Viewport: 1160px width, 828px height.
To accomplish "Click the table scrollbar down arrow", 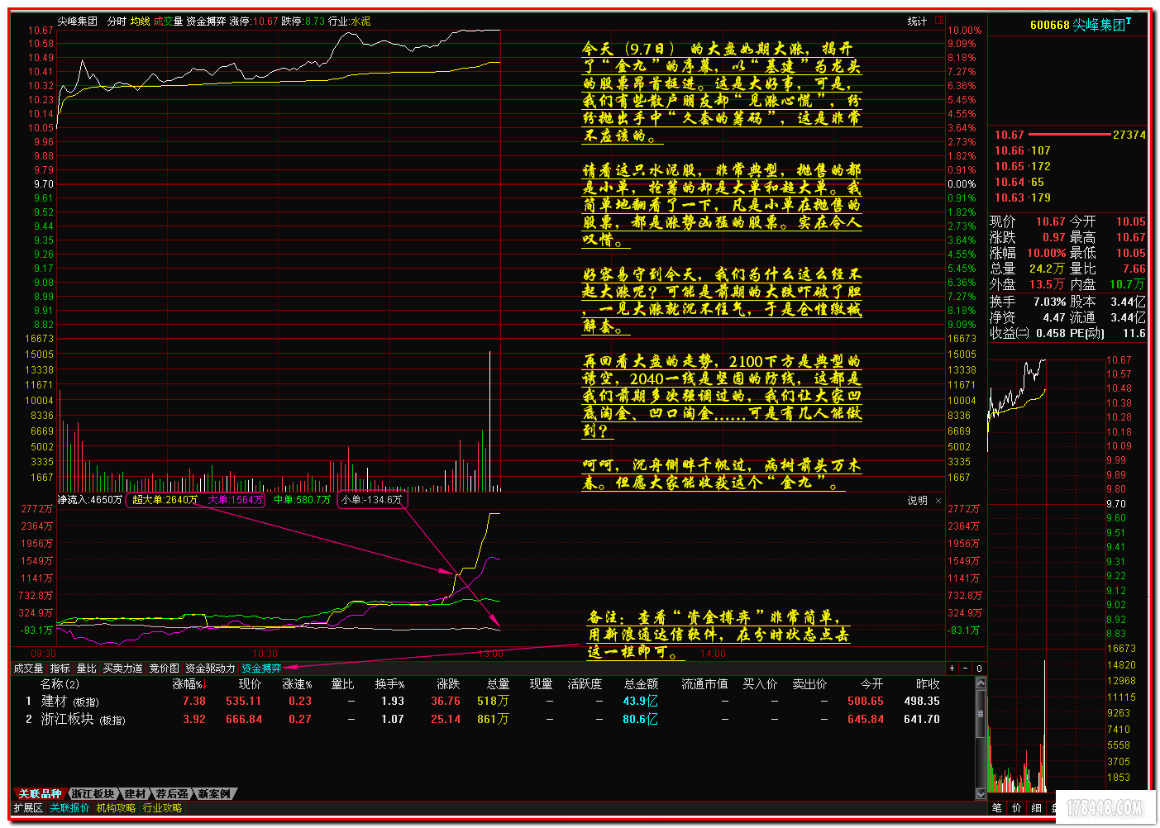I will click(981, 793).
